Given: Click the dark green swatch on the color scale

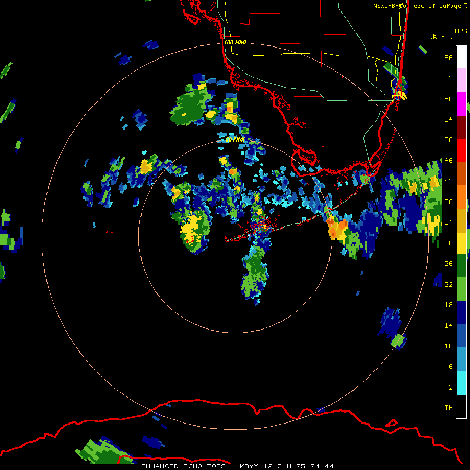Looking at the screenshot, I should coord(461,266).
